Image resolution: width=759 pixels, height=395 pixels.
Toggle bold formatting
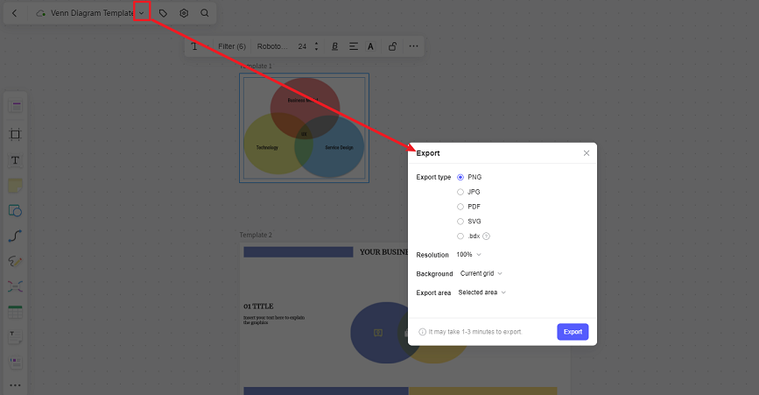click(334, 46)
